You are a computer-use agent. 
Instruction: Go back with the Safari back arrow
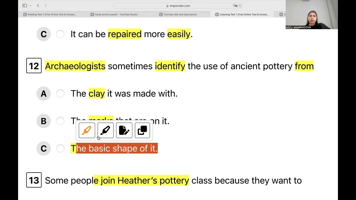[x=38, y=6]
